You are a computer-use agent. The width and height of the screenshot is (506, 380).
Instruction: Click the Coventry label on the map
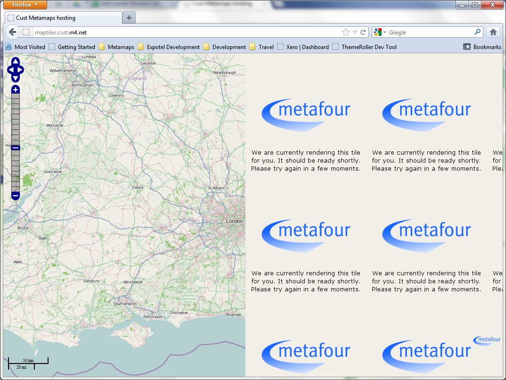click(x=116, y=95)
